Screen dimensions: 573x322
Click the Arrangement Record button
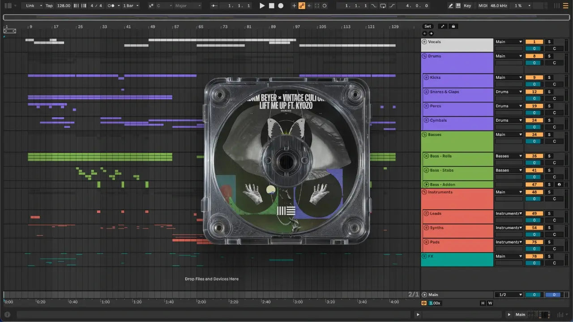pos(281,6)
